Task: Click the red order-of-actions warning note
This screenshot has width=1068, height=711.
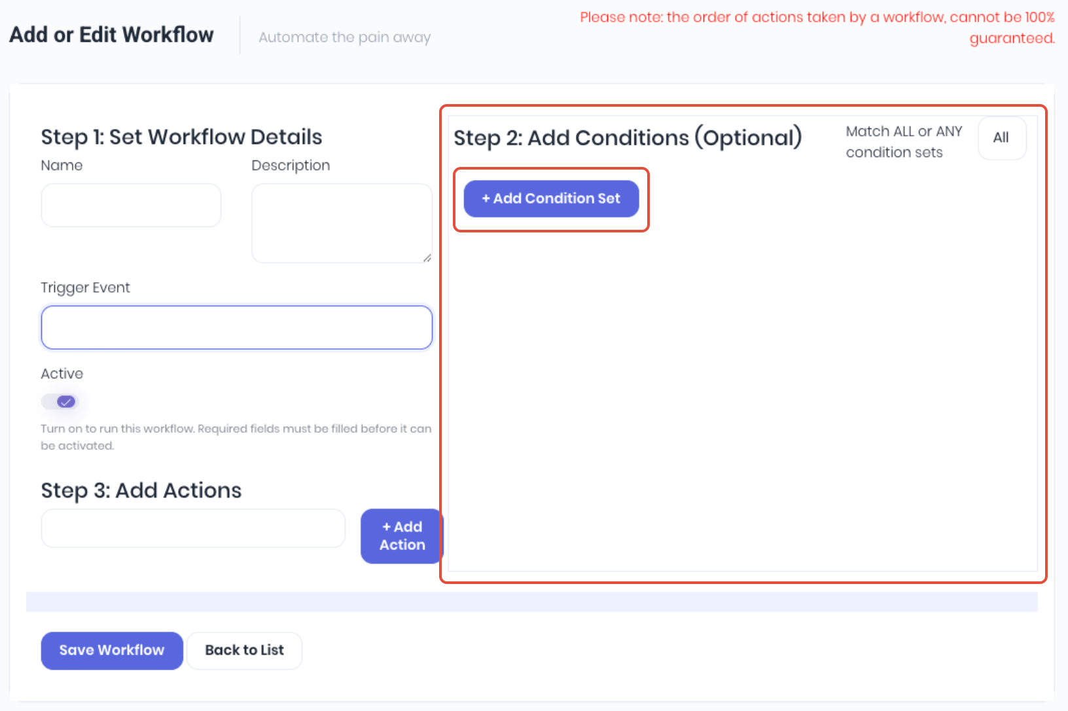Action: click(817, 27)
